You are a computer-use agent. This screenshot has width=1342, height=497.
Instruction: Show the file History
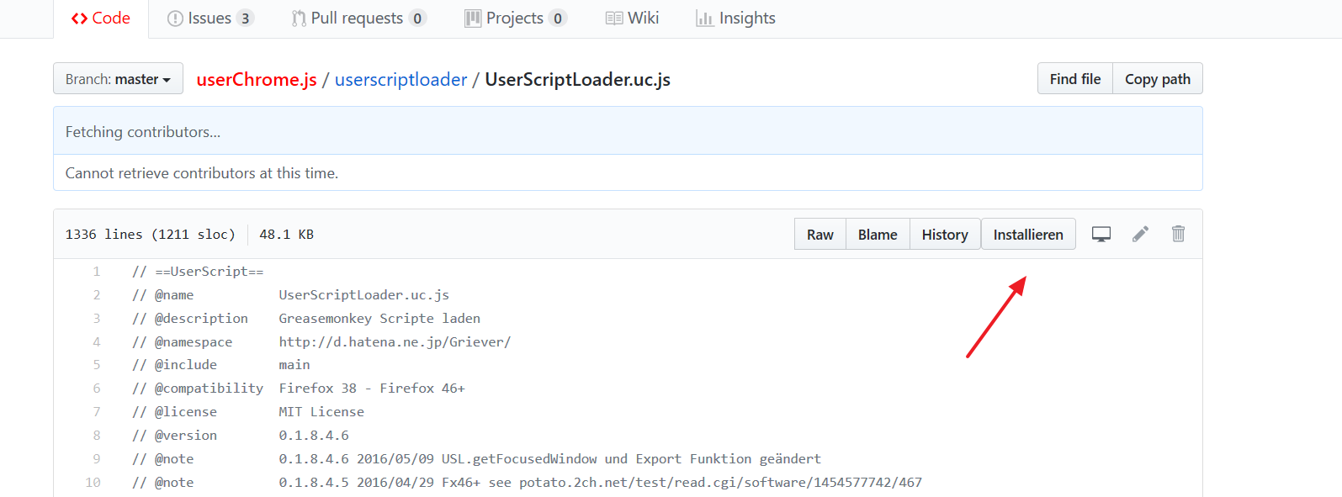coord(945,235)
